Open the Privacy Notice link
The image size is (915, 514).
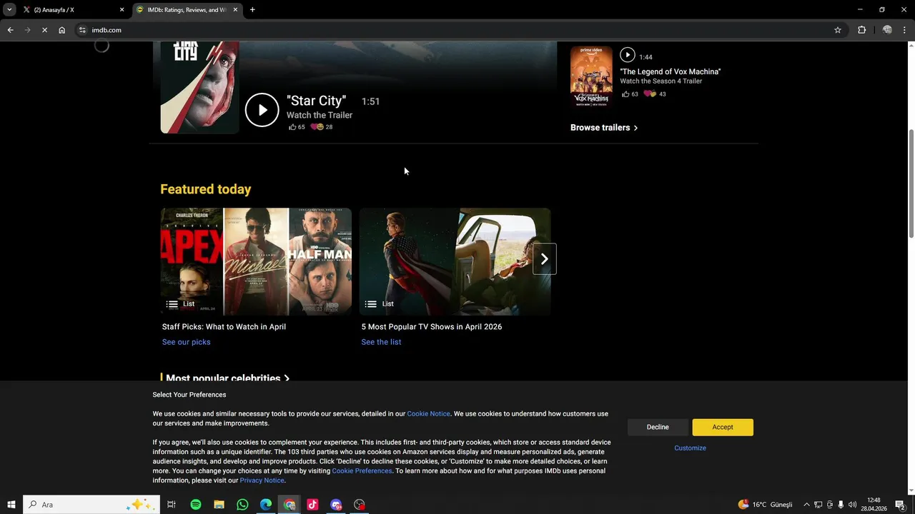(x=262, y=480)
